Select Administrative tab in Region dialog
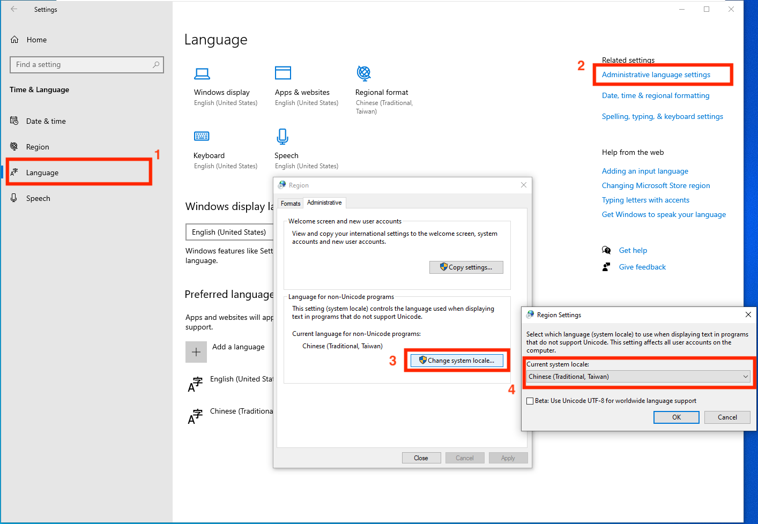 coord(324,203)
